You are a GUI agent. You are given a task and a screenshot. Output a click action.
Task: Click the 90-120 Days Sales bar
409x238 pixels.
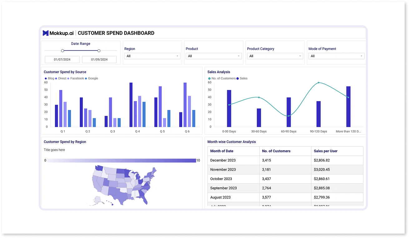coord(318,114)
